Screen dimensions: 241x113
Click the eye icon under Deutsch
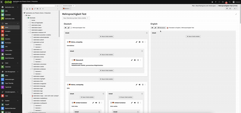[x=65, y=28]
